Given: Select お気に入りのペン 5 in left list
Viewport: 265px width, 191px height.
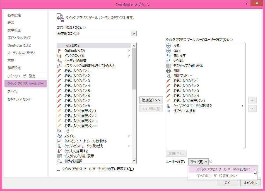Looking at the screenshot, I should [x=94, y=91].
